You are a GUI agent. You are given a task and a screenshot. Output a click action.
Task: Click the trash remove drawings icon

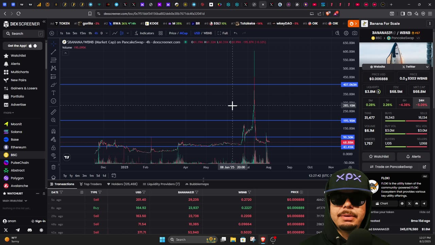53,167
